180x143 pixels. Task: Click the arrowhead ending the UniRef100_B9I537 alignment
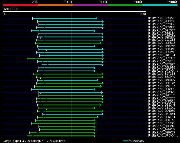[94, 31]
